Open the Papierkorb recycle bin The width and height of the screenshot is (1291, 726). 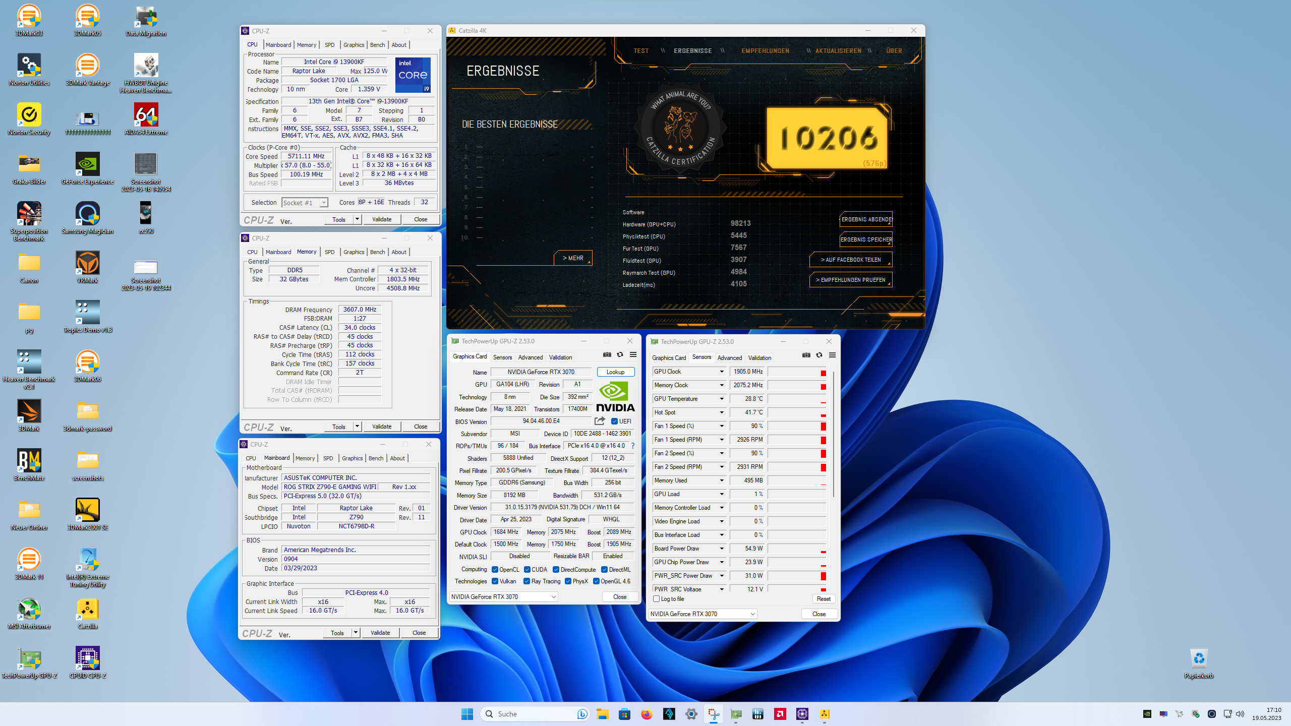point(1199,662)
